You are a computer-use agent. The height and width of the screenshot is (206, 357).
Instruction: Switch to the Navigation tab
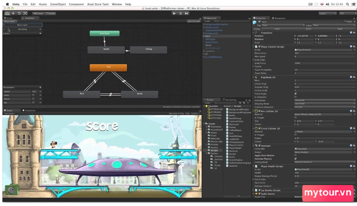point(278,18)
